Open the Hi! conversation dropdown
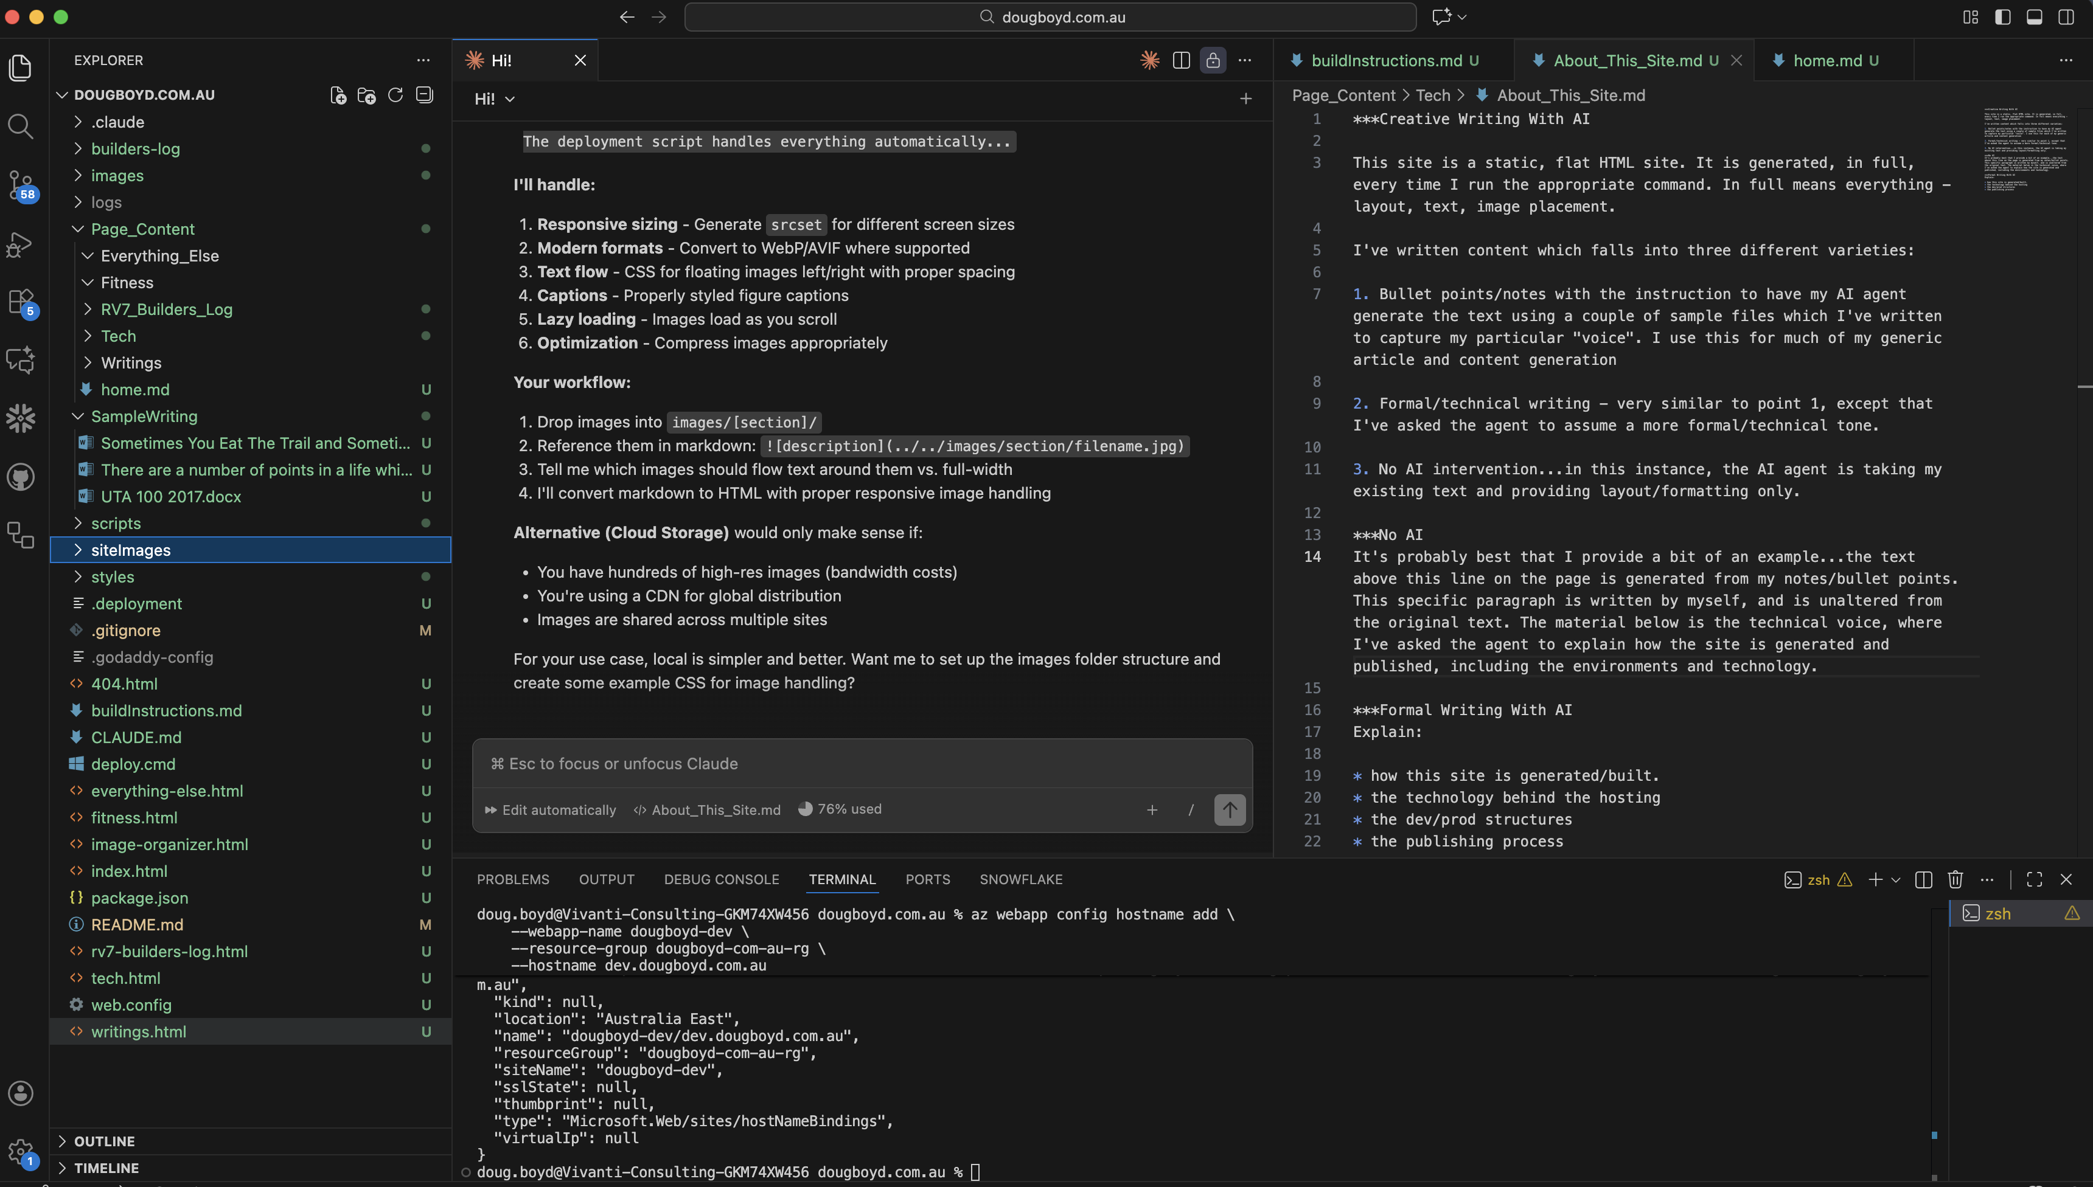This screenshot has height=1187, width=2093. coord(510,99)
